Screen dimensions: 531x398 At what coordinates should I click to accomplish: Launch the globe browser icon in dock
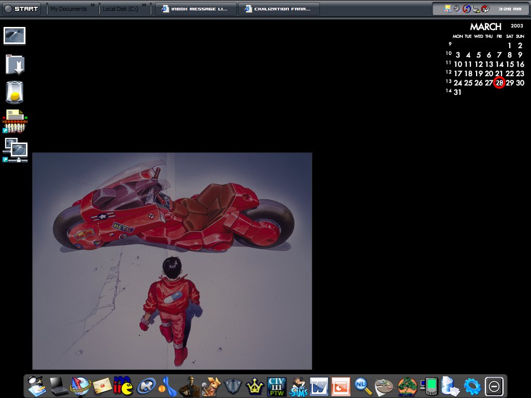click(80, 386)
